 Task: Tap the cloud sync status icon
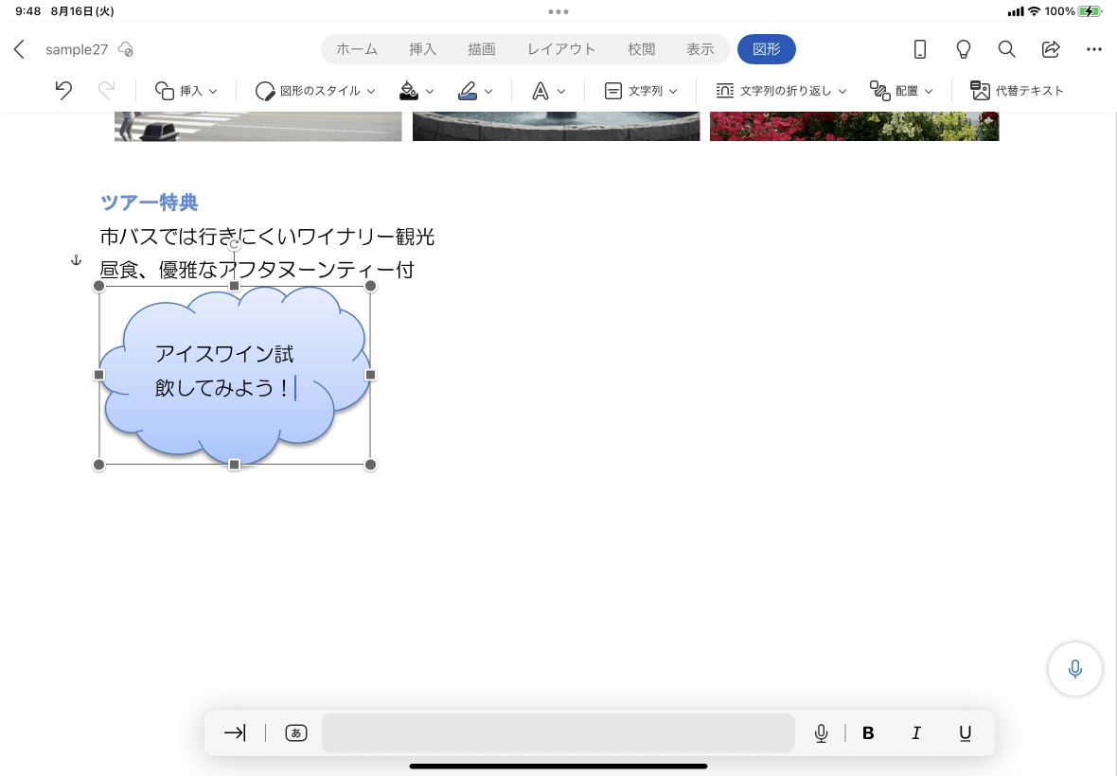pyautogui.click(x=125, y=48)
